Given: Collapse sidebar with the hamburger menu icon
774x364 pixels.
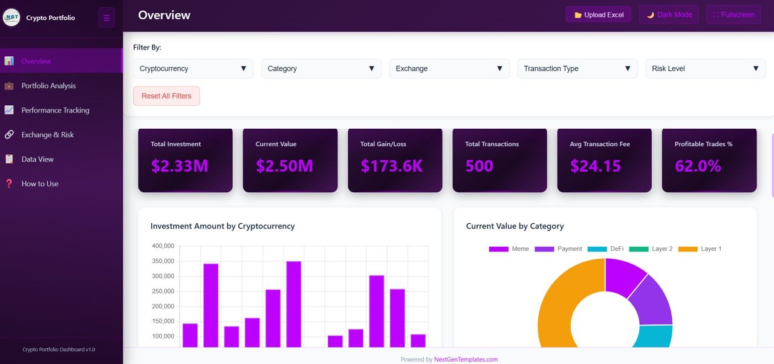Looking at the screenshot, I should click(x=106, y=18).
